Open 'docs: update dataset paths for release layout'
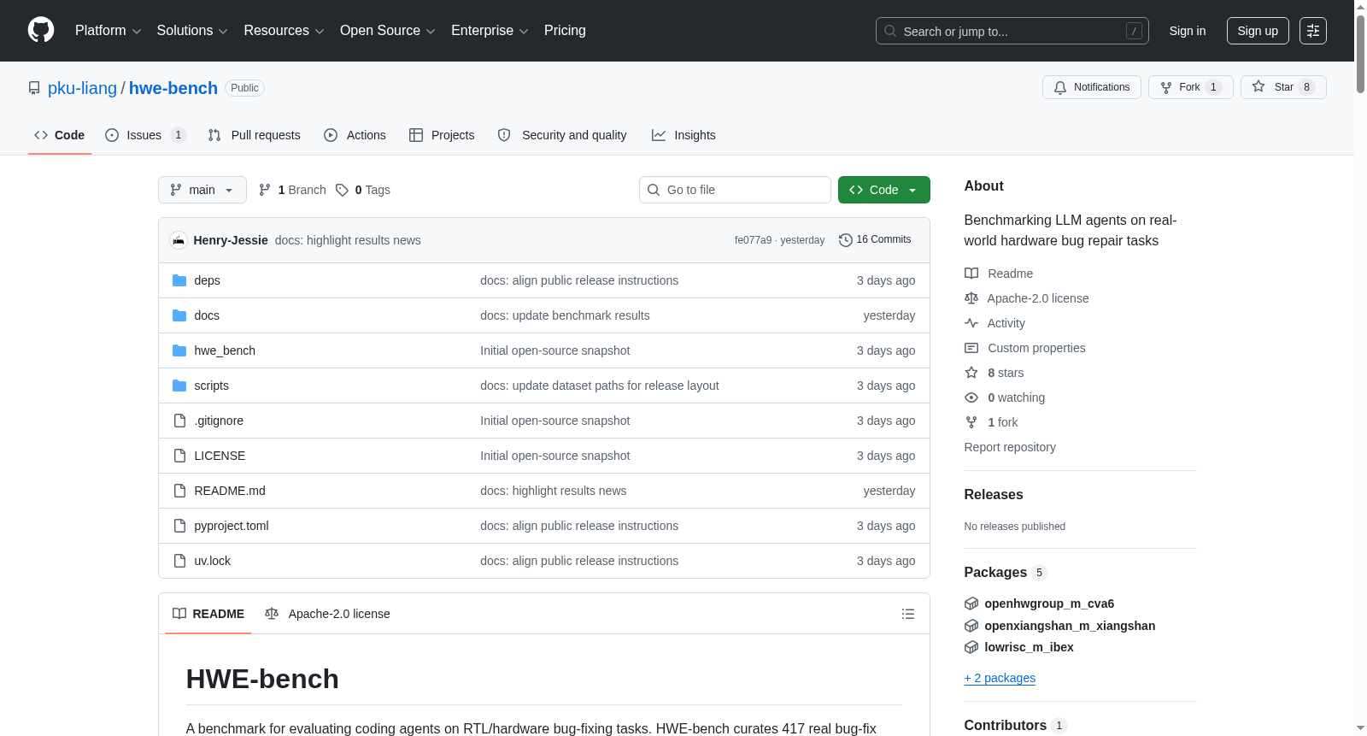The image size is (1367, 736). point(599,386)
